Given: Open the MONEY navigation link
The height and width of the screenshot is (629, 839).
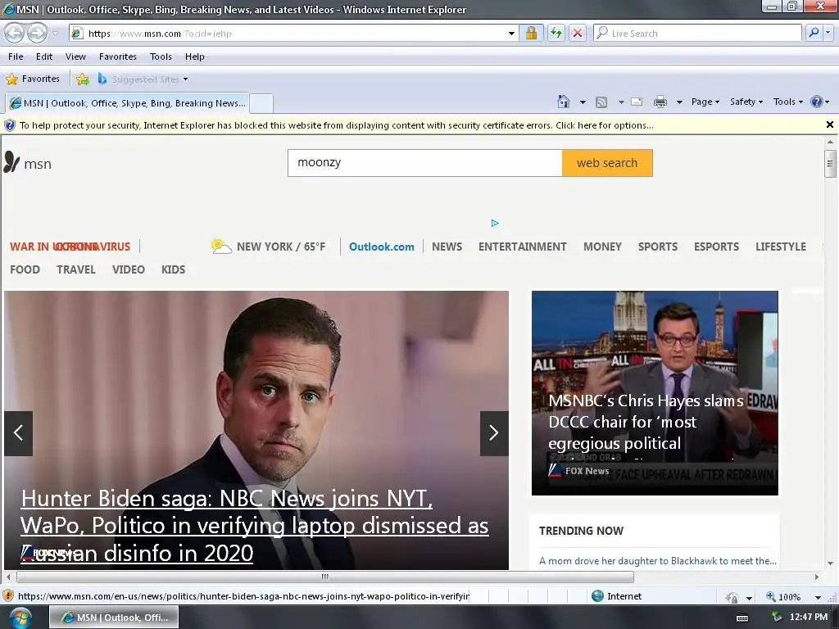Looking at the screenshot, I should tap(602, 247).
